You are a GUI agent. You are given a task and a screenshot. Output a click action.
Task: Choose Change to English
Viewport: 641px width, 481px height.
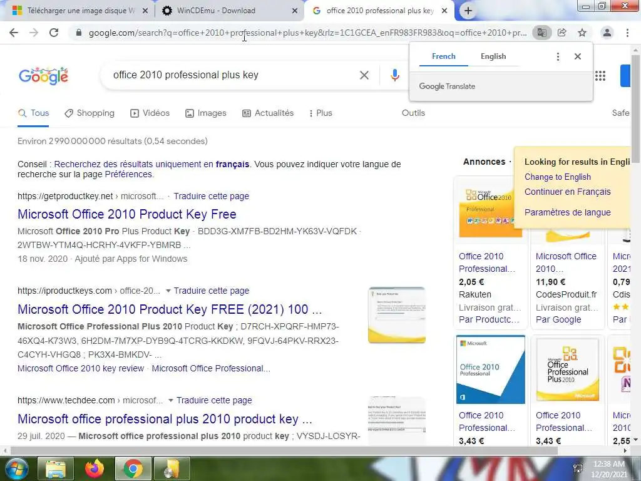click(x=558, y=177)
